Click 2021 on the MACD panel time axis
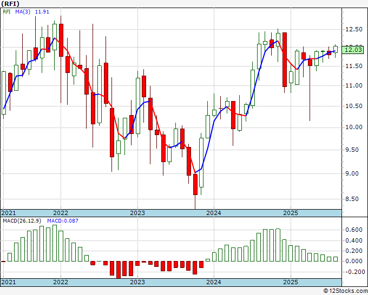This screenshot has height=295, width=368. (x=9, y=282)
